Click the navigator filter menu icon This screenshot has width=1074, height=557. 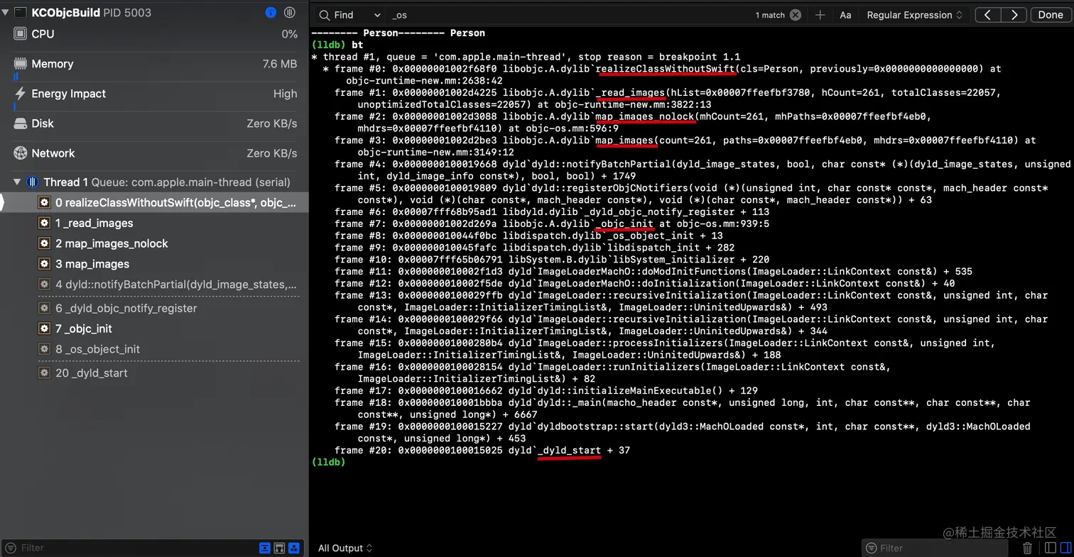point(9,548)
